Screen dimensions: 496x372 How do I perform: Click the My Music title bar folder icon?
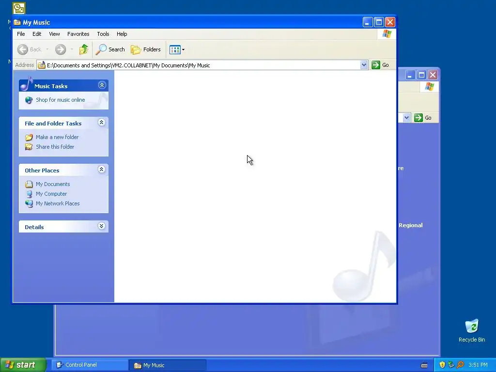tap(17, 22)
